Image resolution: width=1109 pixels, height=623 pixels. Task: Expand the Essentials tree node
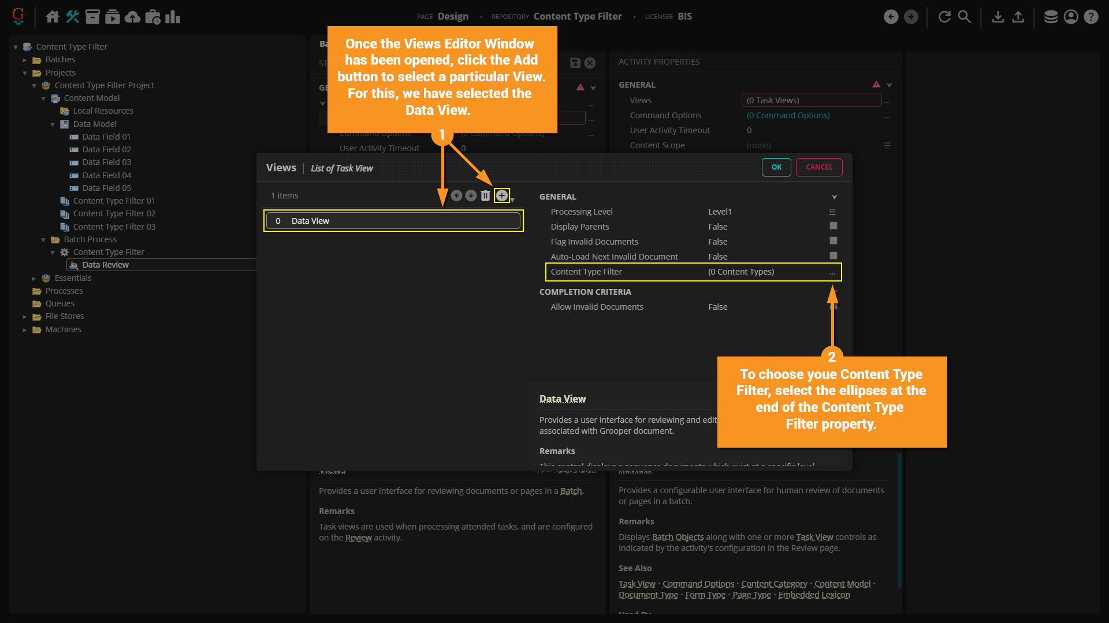click(x=34, y=278)
